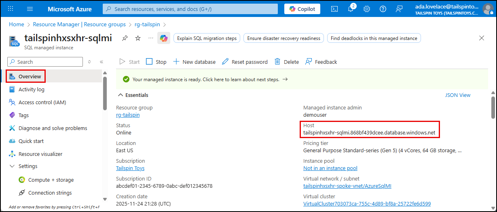Open the more options ellipsis

pyautogui.click(x=151, y=38)
